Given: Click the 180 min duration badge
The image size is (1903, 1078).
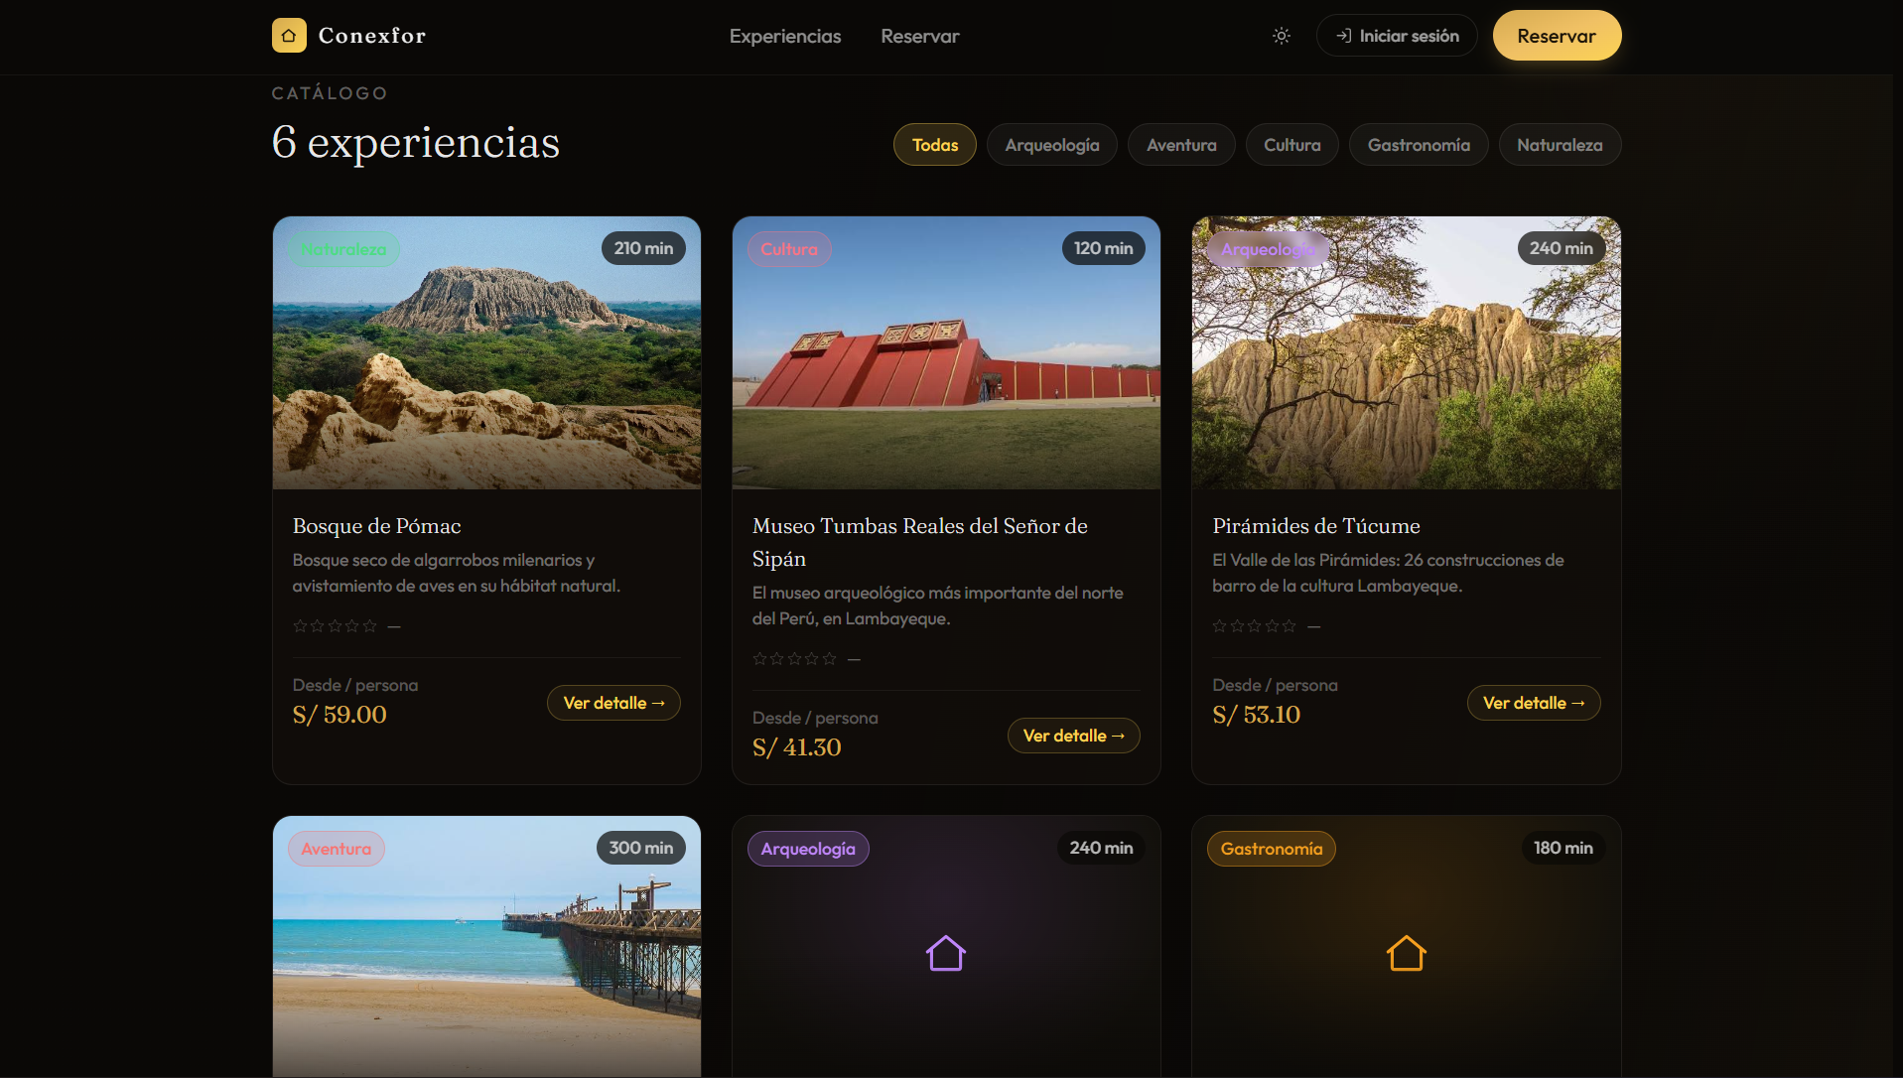Looking at the screenshot, I should click(x=1563, y=848).
